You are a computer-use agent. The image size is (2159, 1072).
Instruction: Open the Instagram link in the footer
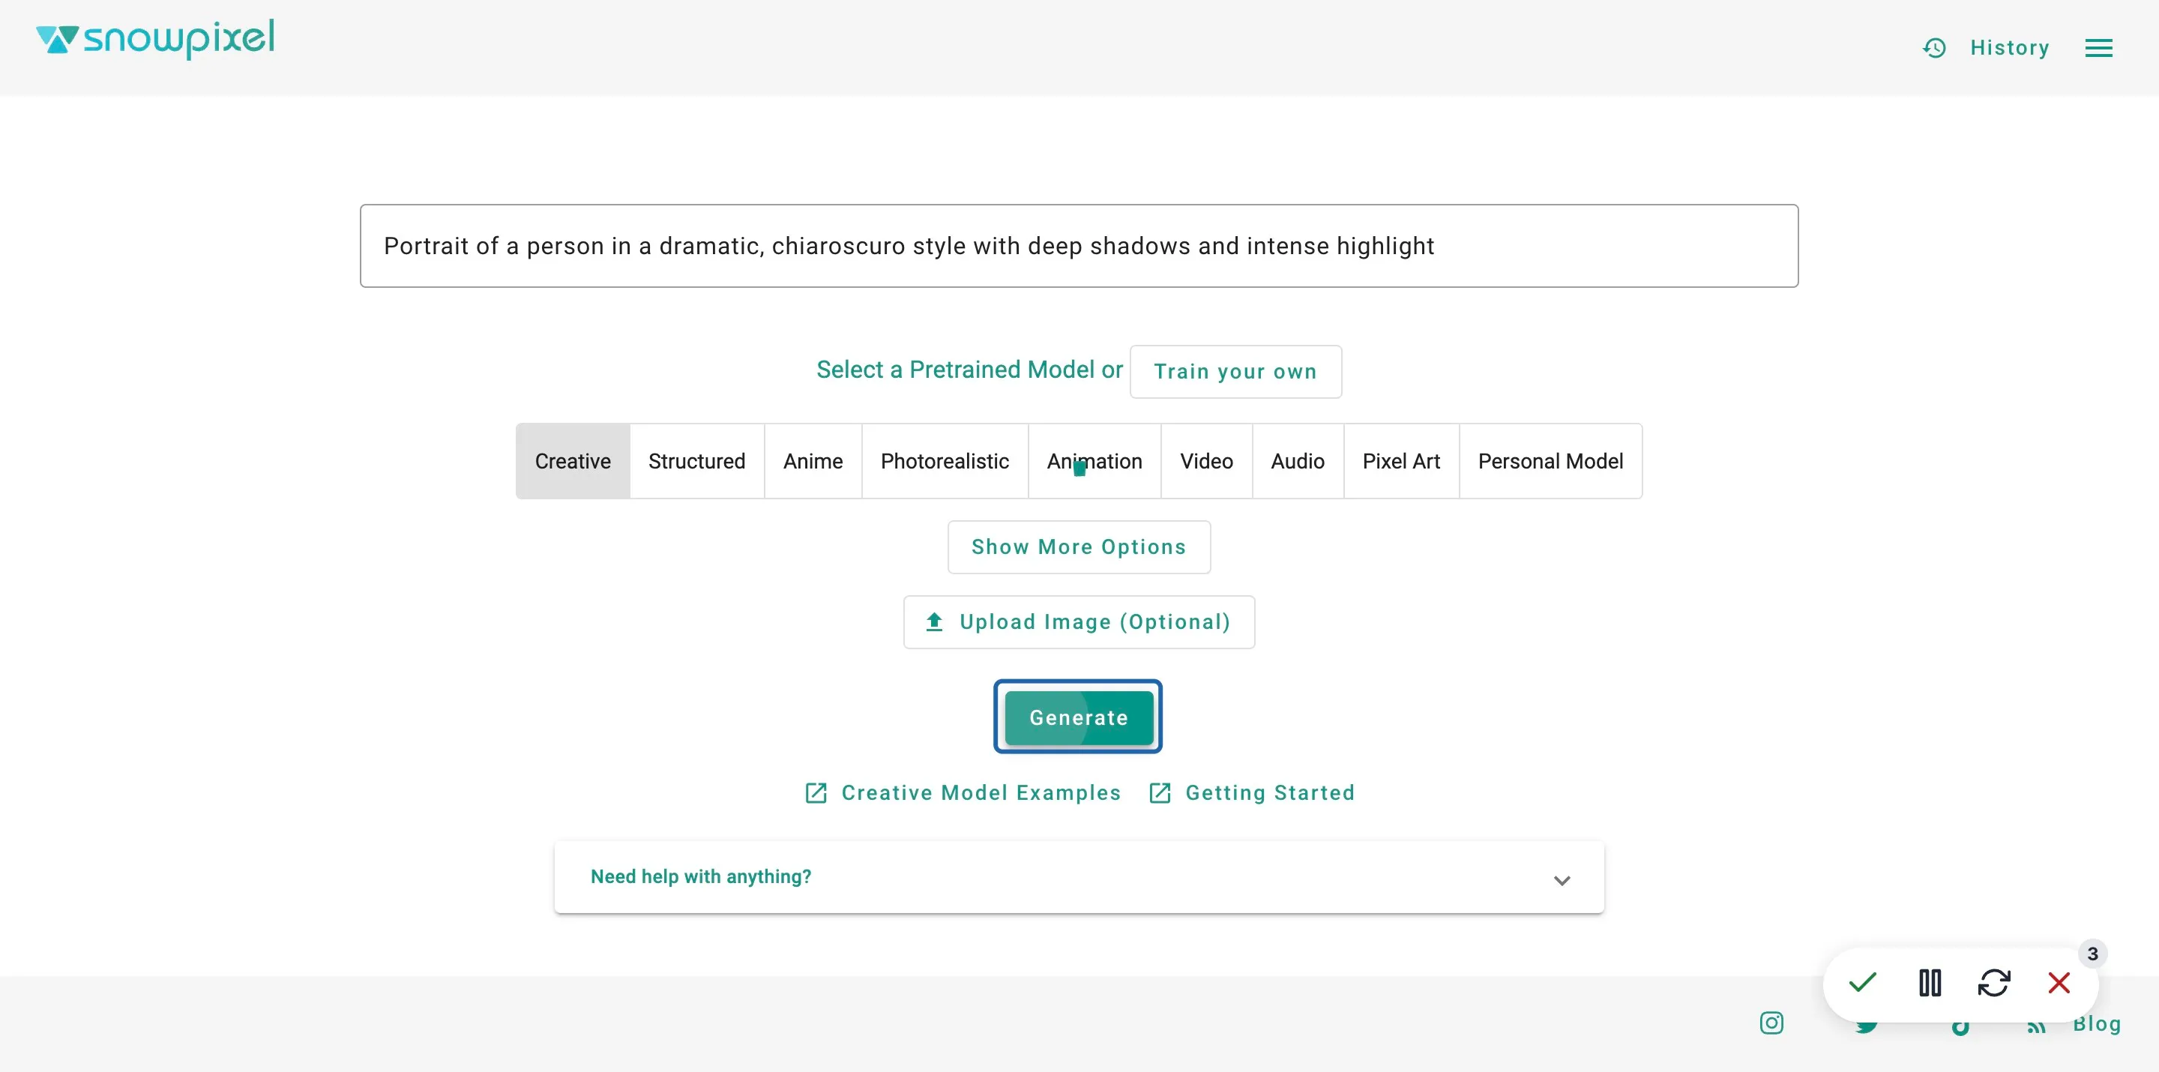coord(1771,1023)
